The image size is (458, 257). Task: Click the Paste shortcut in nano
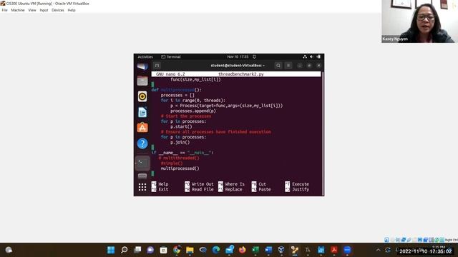[261, 189]
